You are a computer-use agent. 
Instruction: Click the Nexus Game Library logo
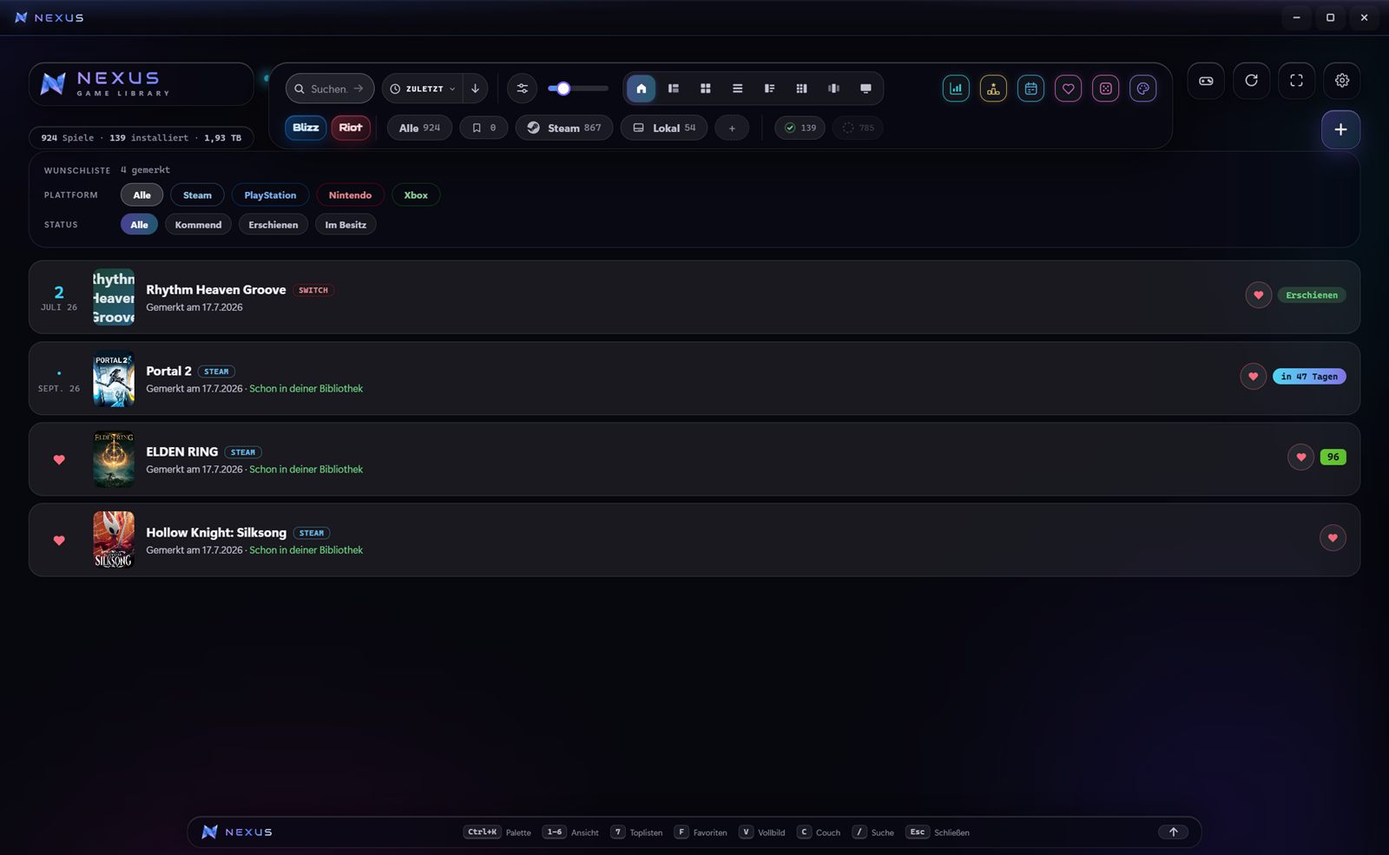tap(142, 83)
